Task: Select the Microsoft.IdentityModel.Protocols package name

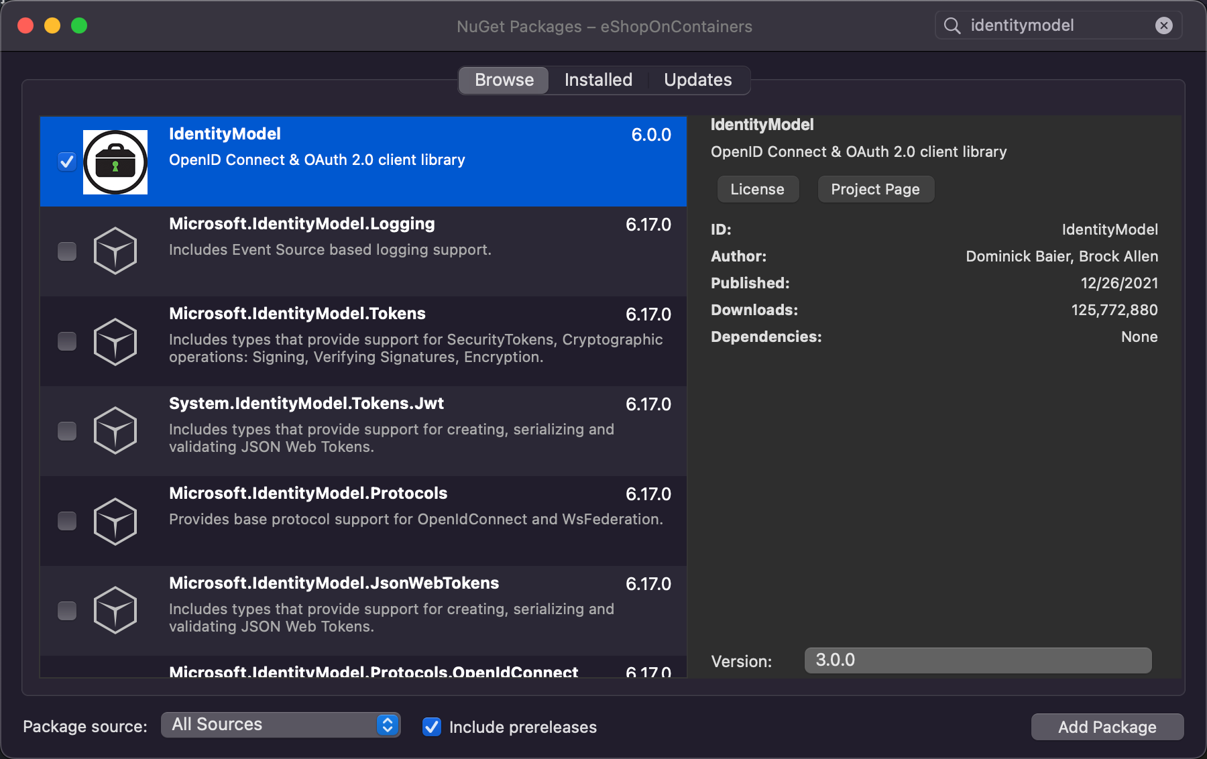Action: pos(308,493)
